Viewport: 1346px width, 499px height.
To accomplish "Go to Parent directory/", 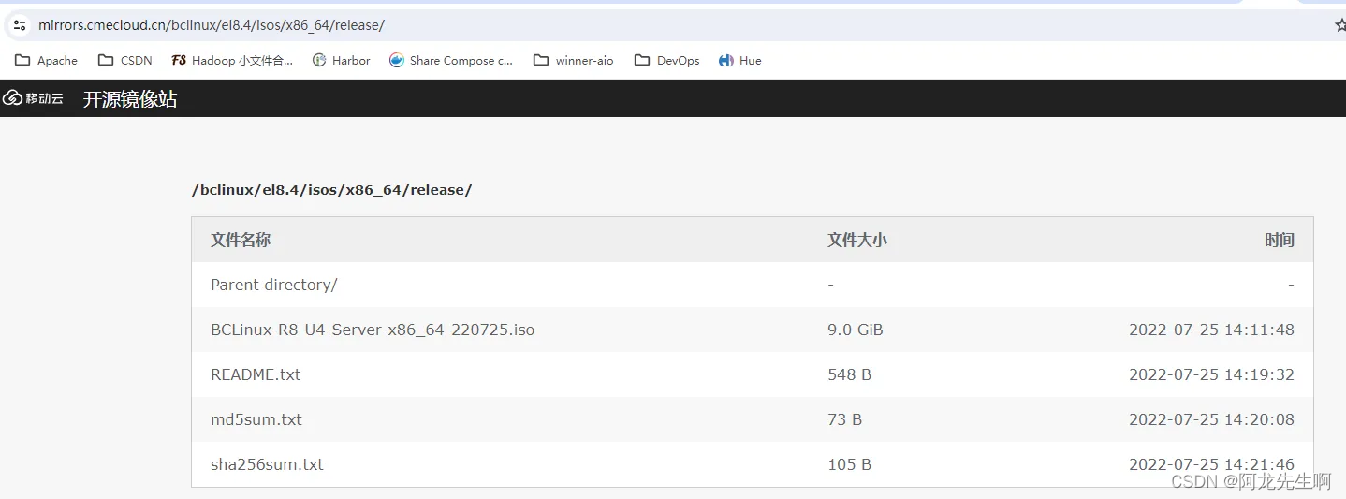I will 274,285.
